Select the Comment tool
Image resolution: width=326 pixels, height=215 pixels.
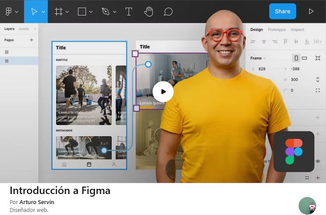click(168, 12)
